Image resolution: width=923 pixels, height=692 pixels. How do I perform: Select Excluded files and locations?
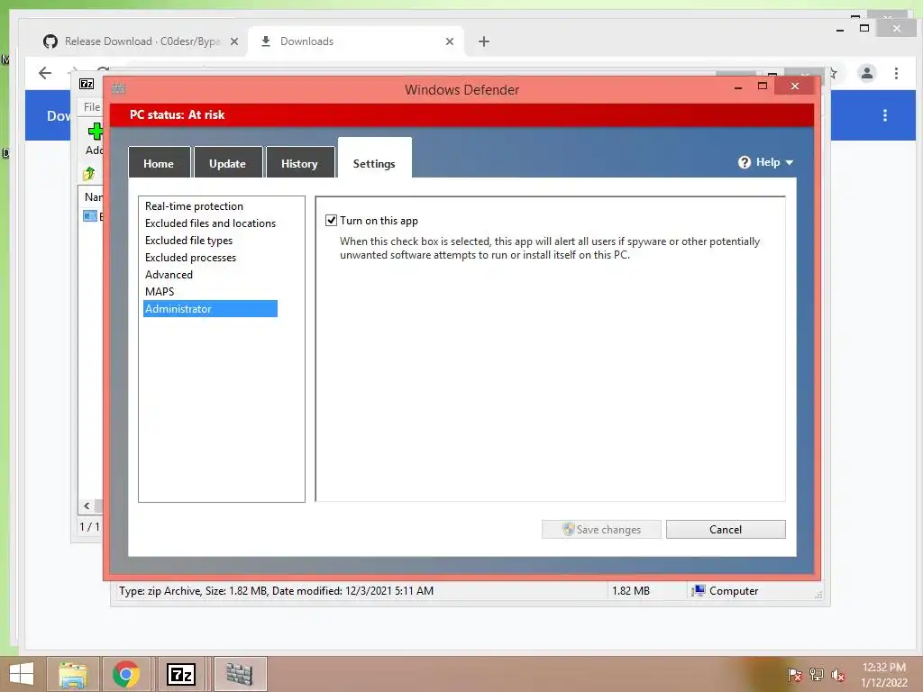pos(210,223)
